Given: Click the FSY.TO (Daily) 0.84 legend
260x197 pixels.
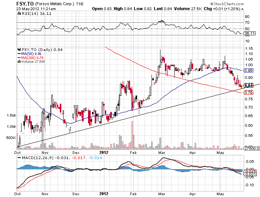Looking at the screenshot, I should point(42,50).
